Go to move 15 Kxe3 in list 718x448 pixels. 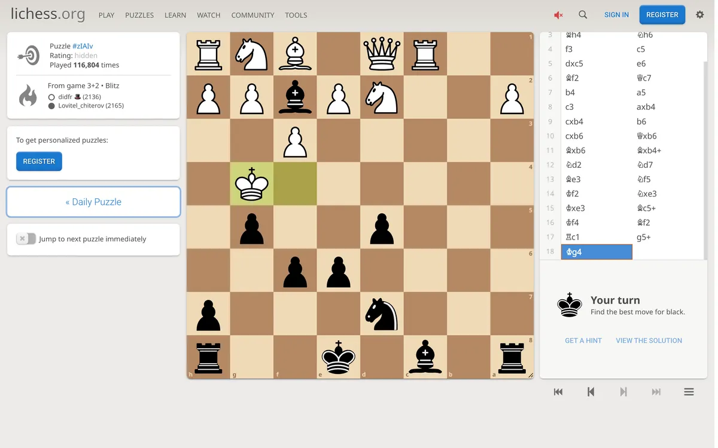click(x=597, y=208)
